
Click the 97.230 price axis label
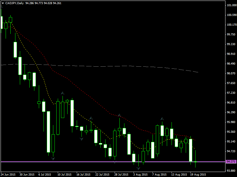(x=232, y=93)
